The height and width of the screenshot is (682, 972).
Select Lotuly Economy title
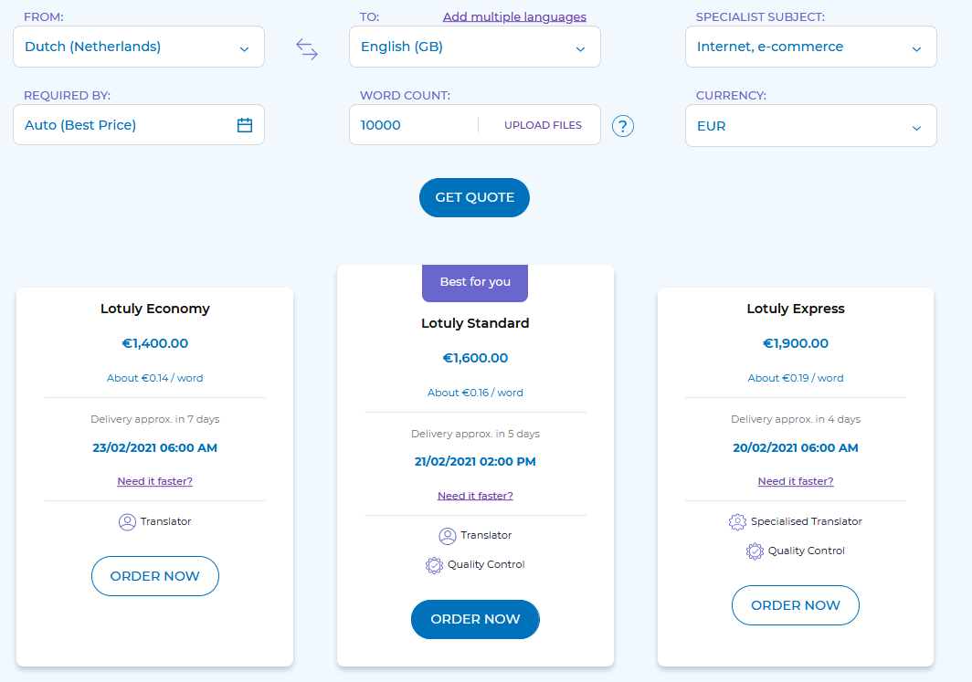(155, 309)
